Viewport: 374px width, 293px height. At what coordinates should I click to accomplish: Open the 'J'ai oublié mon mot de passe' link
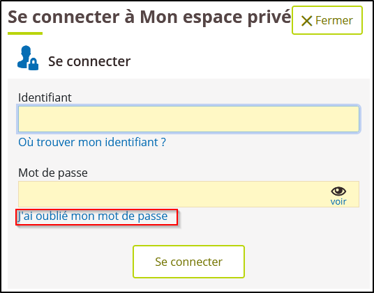(x=93, y=216)
